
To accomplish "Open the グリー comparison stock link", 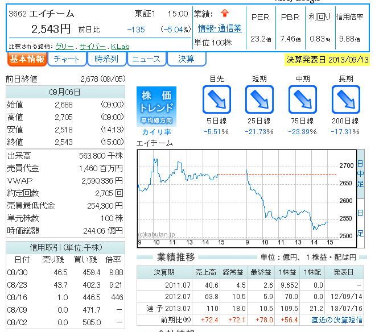I will point(64,46).
